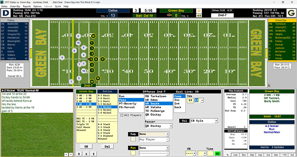Click the Dallas 'D' team logo
The image size is (297, 157).
coord(6,13)
